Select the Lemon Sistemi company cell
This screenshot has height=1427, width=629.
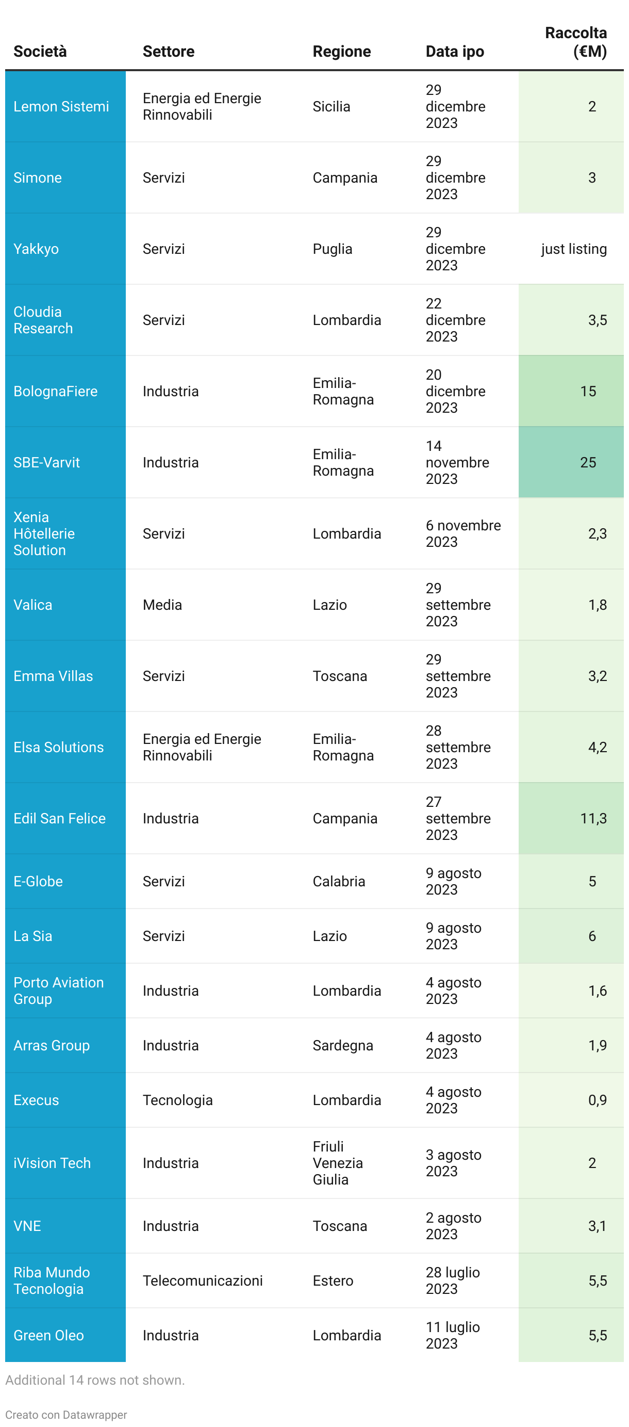[x=61, y=106]
